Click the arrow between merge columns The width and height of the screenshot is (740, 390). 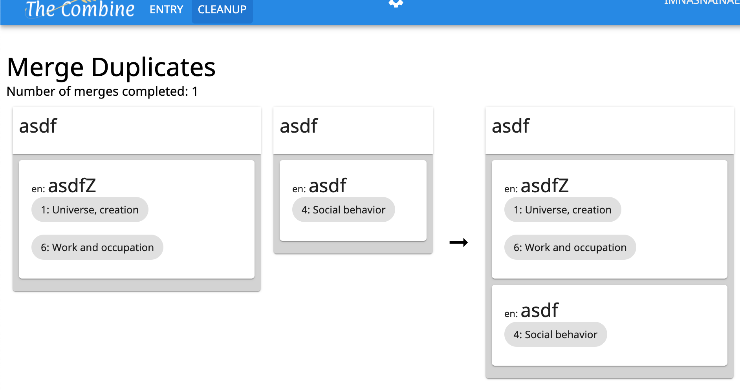pos(459,242)
